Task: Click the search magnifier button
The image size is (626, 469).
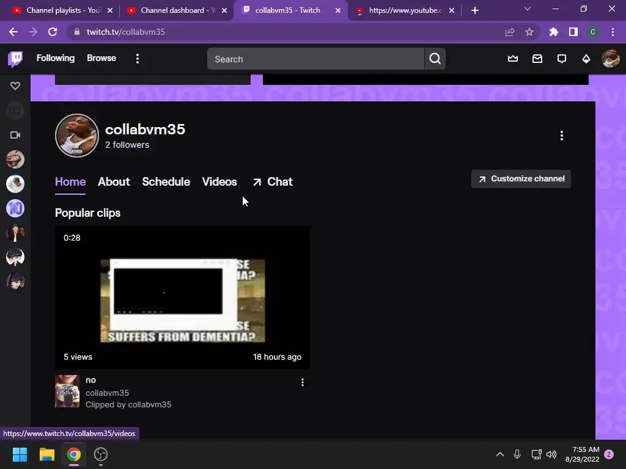Action: point(435,59)
